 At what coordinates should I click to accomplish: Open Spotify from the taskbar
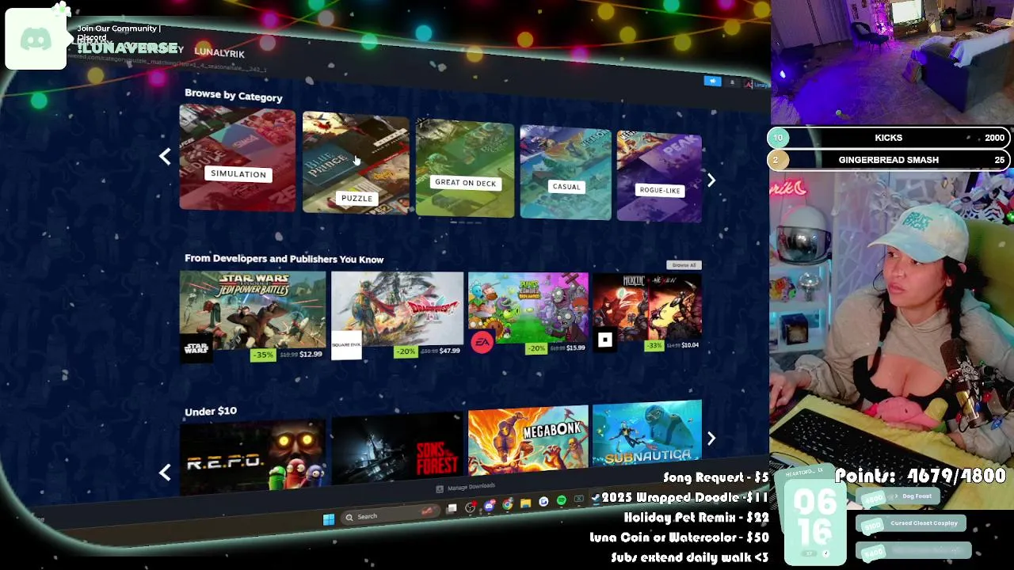tap(562, 500)
